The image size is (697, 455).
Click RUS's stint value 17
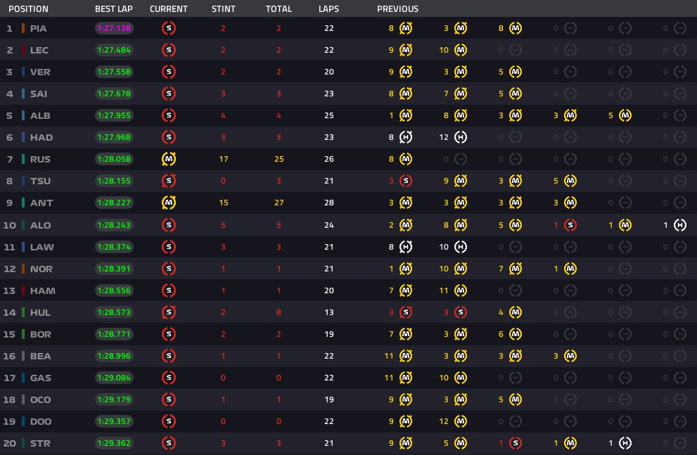(223, 159)
